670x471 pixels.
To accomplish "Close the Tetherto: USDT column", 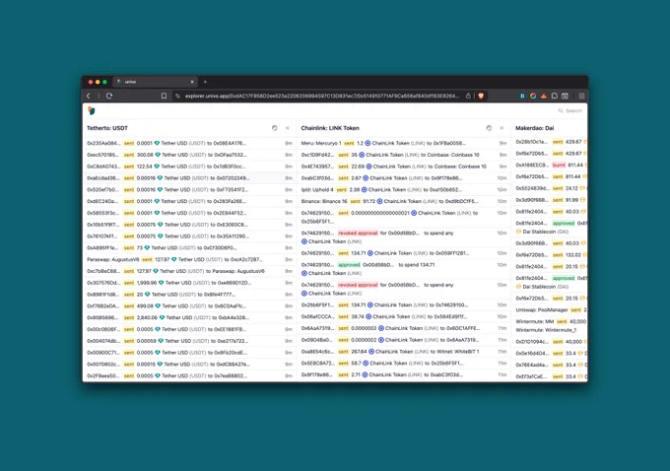I will (287, 128).
